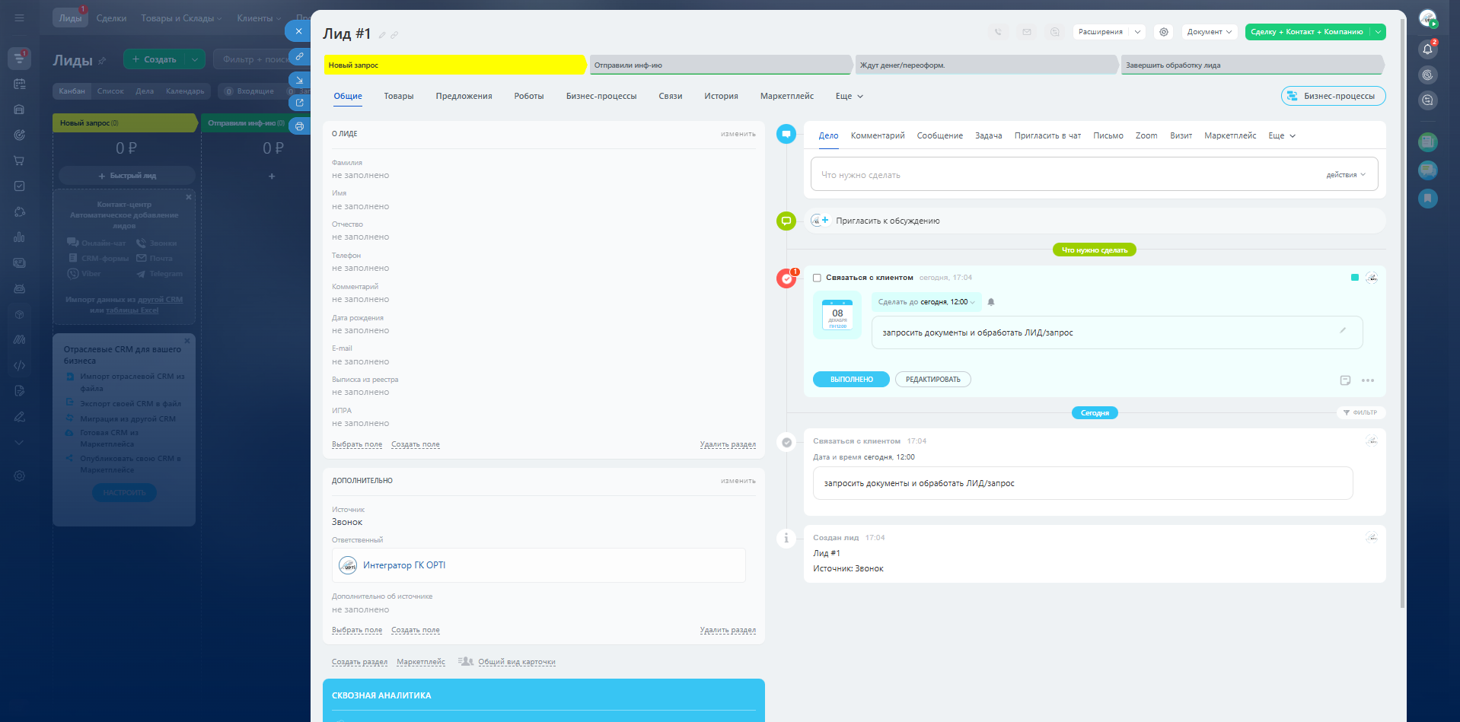Select the Комментарий tab in the timeline
This screenshot has height=722, width=1460.
click(877, 136)
